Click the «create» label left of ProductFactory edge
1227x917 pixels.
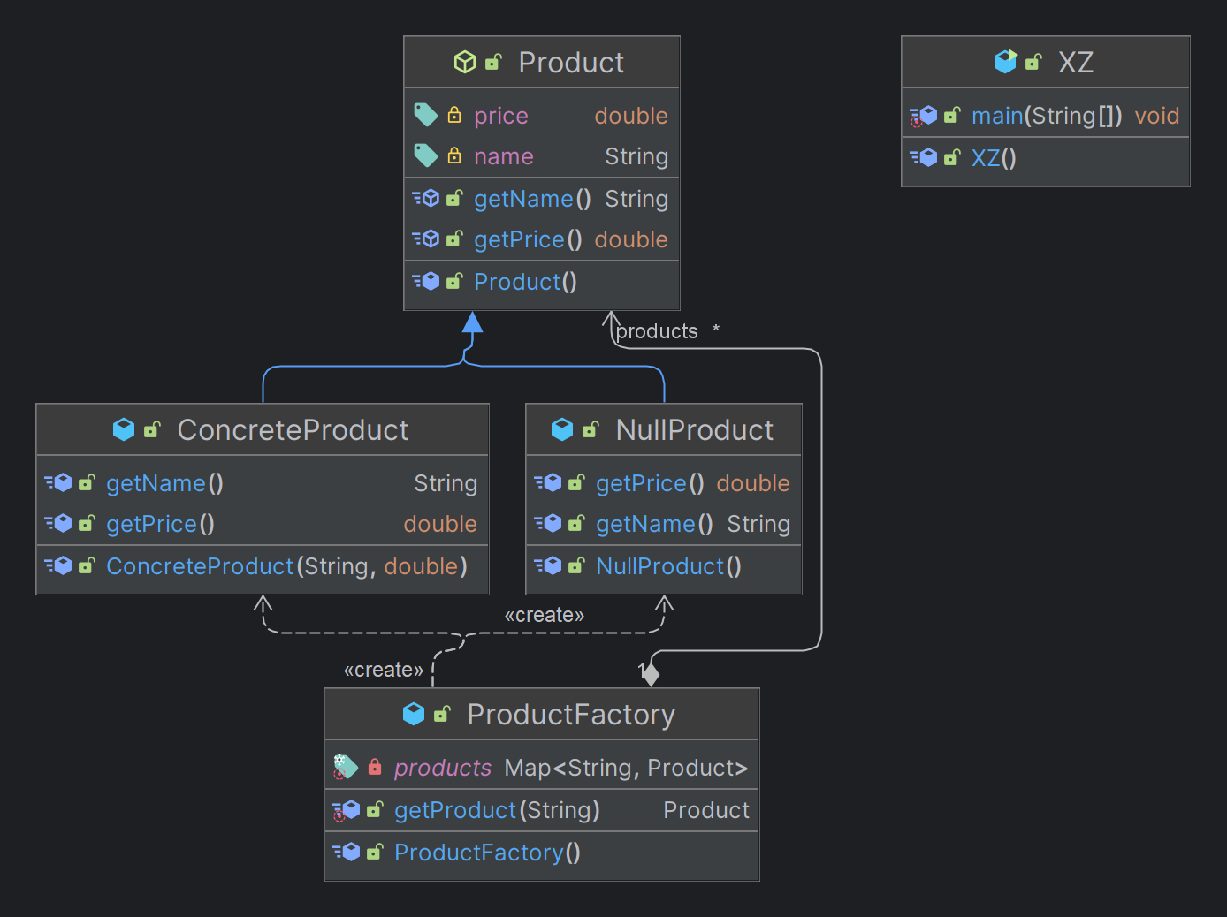pyautogui.click(x=384, y=670)
